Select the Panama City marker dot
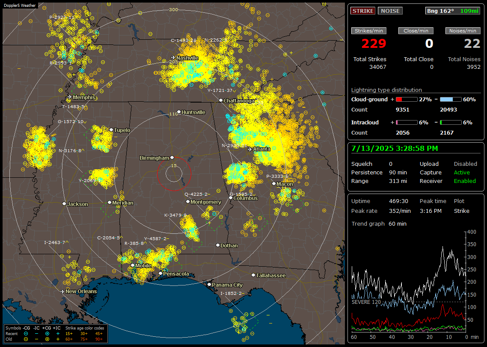The width and height of the screenshot is (487, 347). pyautogui.click(x=209, y=284)
